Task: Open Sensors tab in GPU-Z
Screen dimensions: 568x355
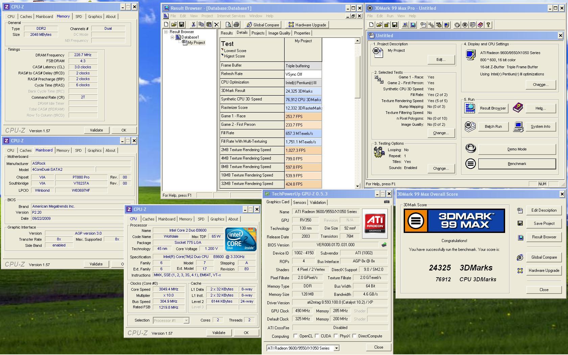Action: 300,203
